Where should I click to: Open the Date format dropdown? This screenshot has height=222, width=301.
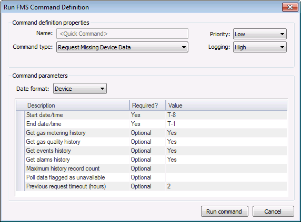click(80, 89)
